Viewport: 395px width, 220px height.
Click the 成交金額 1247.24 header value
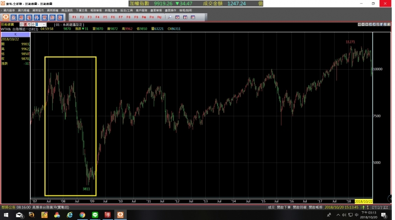click(x=224, y=3)
